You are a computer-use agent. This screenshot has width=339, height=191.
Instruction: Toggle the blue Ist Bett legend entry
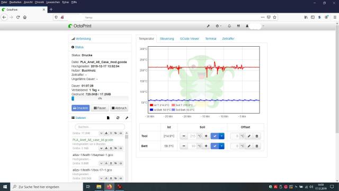[x=160, y=110]
